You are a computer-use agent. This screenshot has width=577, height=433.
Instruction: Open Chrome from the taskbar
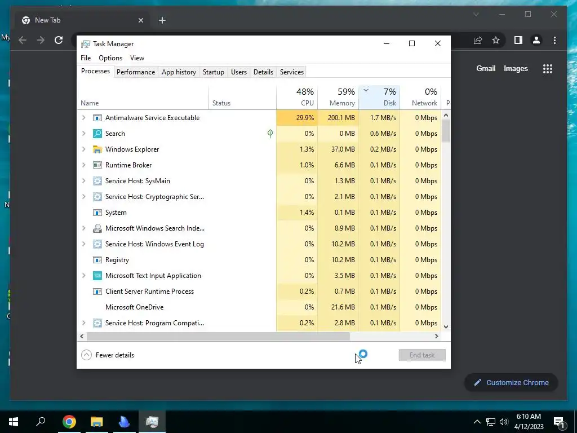click(x=69, y=422)
